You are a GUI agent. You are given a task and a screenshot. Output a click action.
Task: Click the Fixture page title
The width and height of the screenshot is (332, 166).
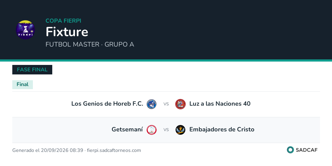tap(67, 32)
